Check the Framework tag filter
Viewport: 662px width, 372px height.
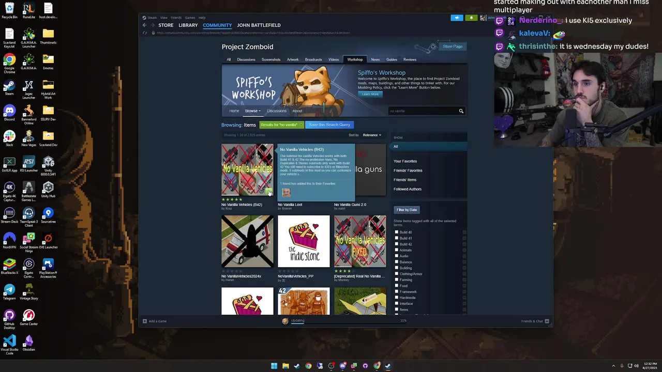(397, 292)
